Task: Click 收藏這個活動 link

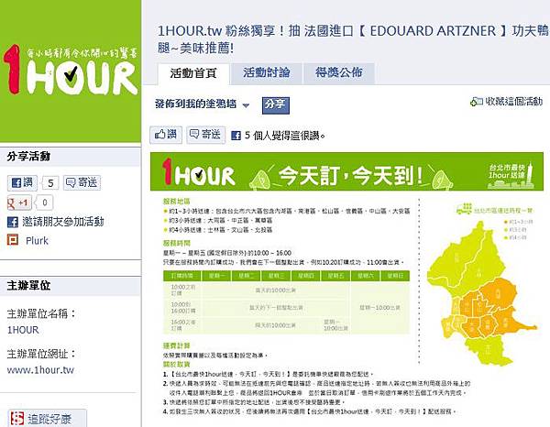Action: click(x=514, y=102)
